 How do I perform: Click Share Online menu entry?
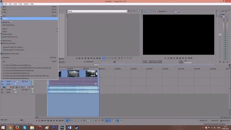coord(29,41)
